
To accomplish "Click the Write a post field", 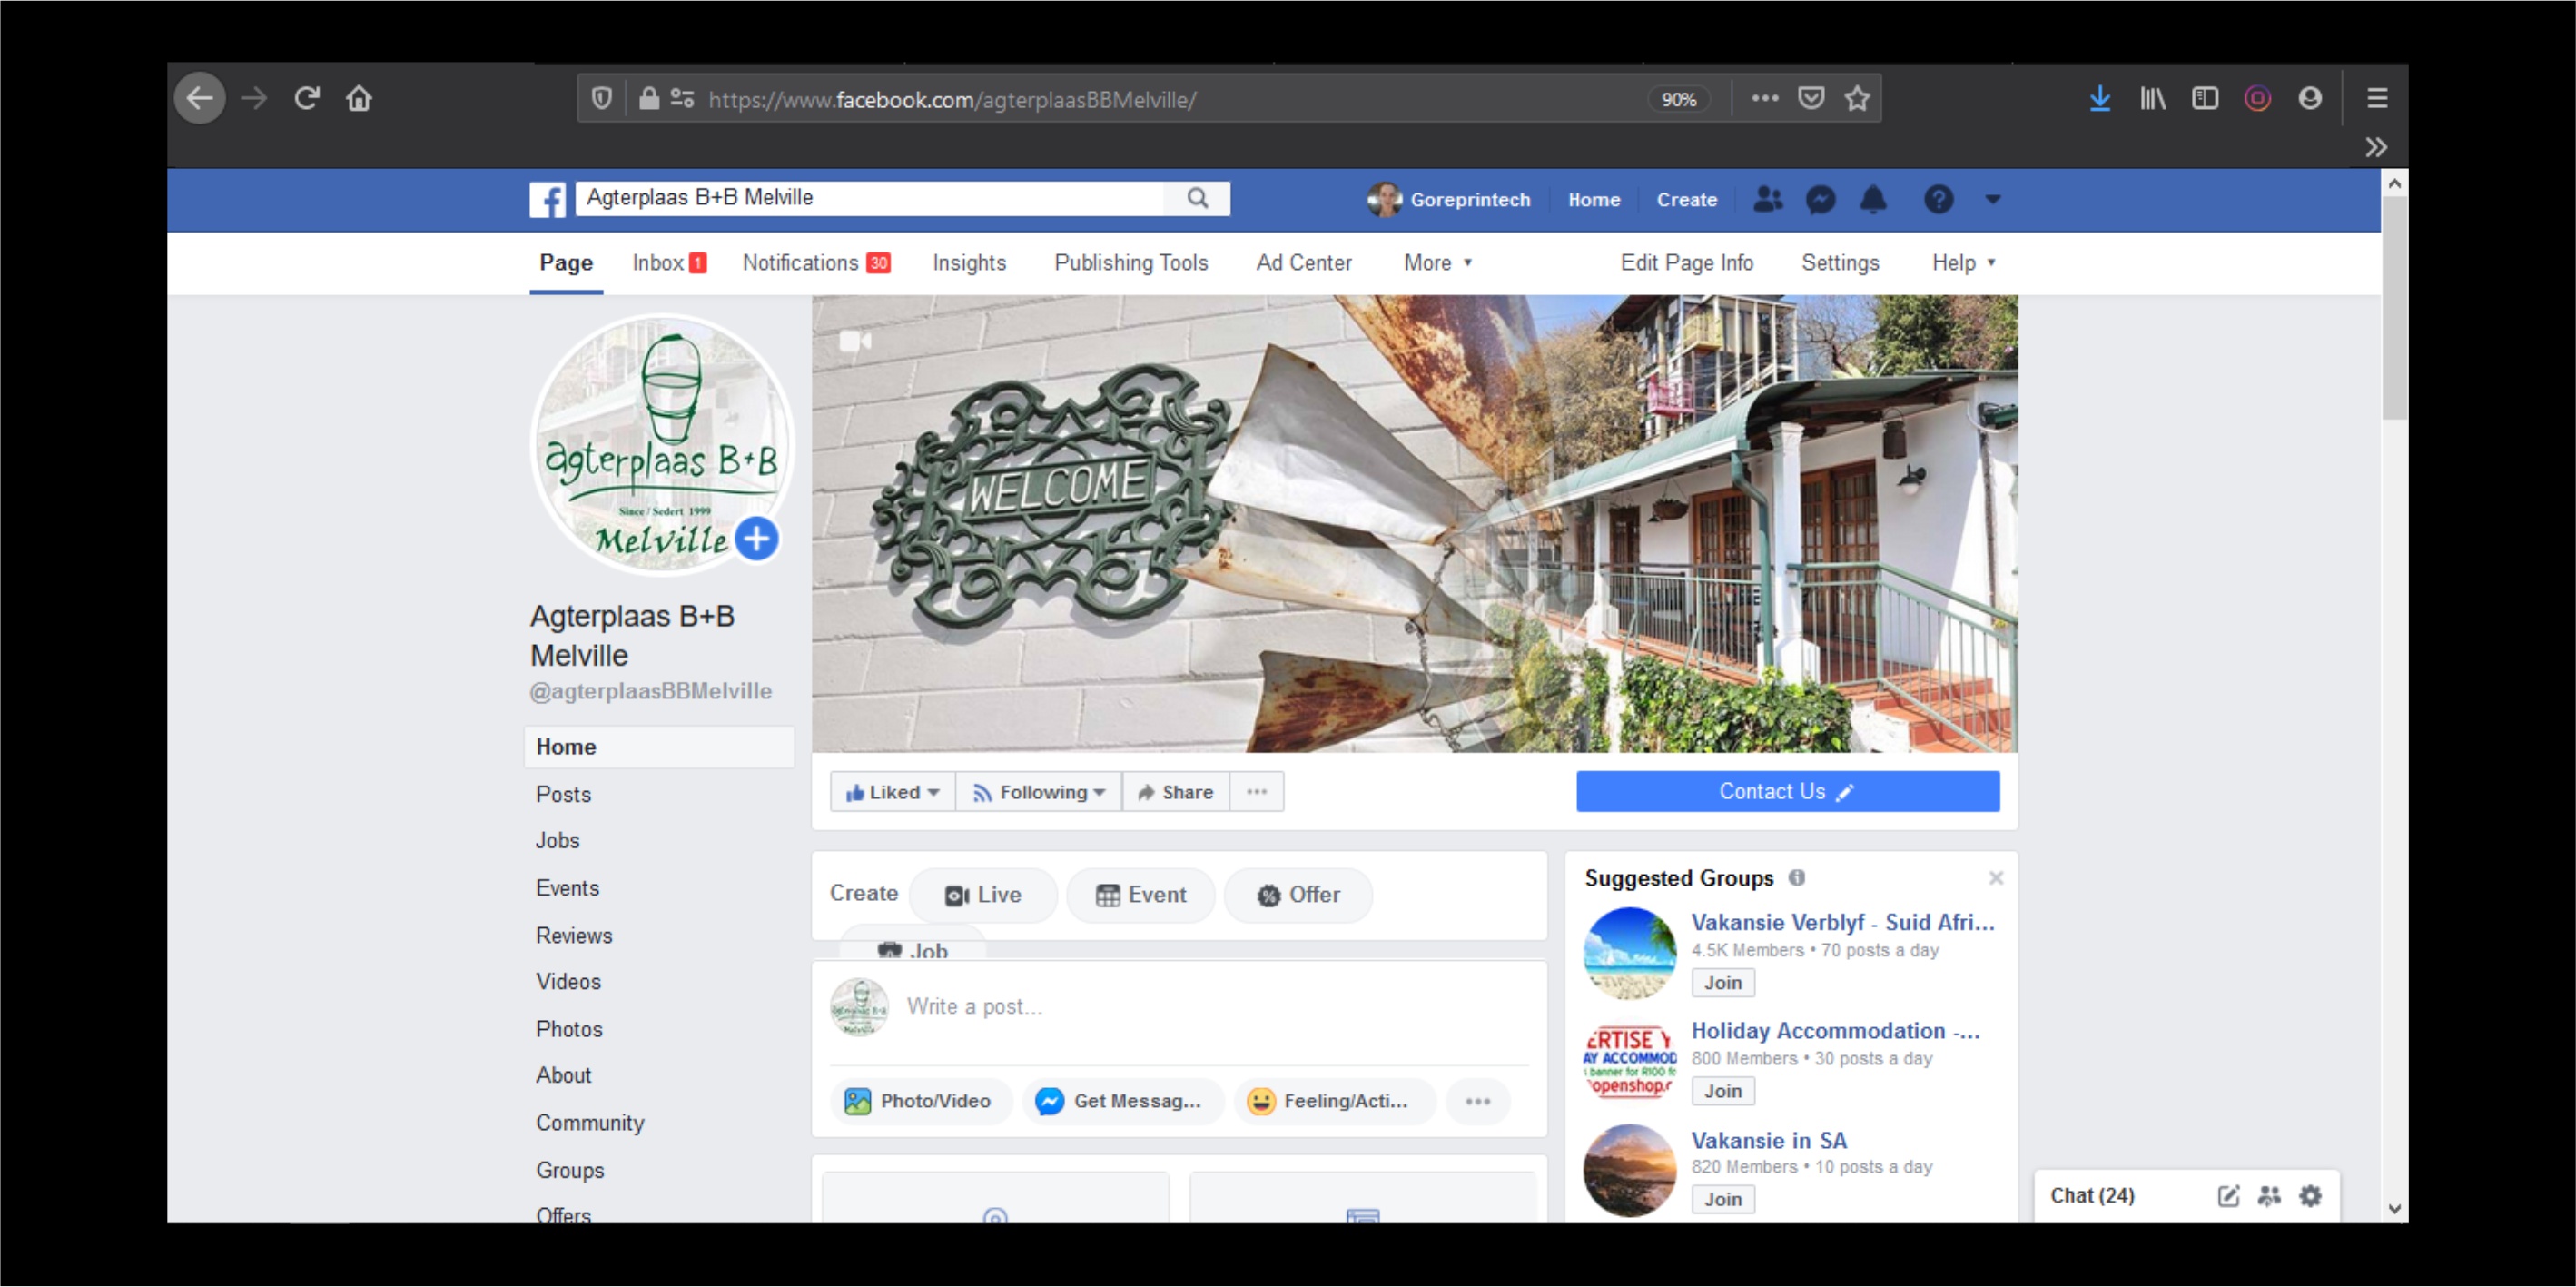I will pos(1200,1006).
